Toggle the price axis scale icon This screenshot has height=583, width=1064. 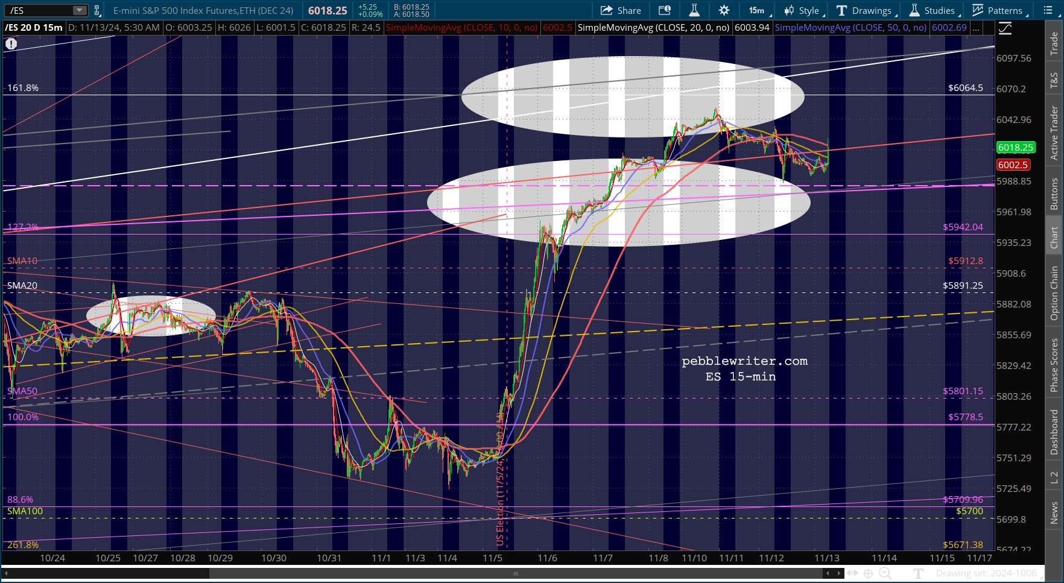[x=1005, y=28]
